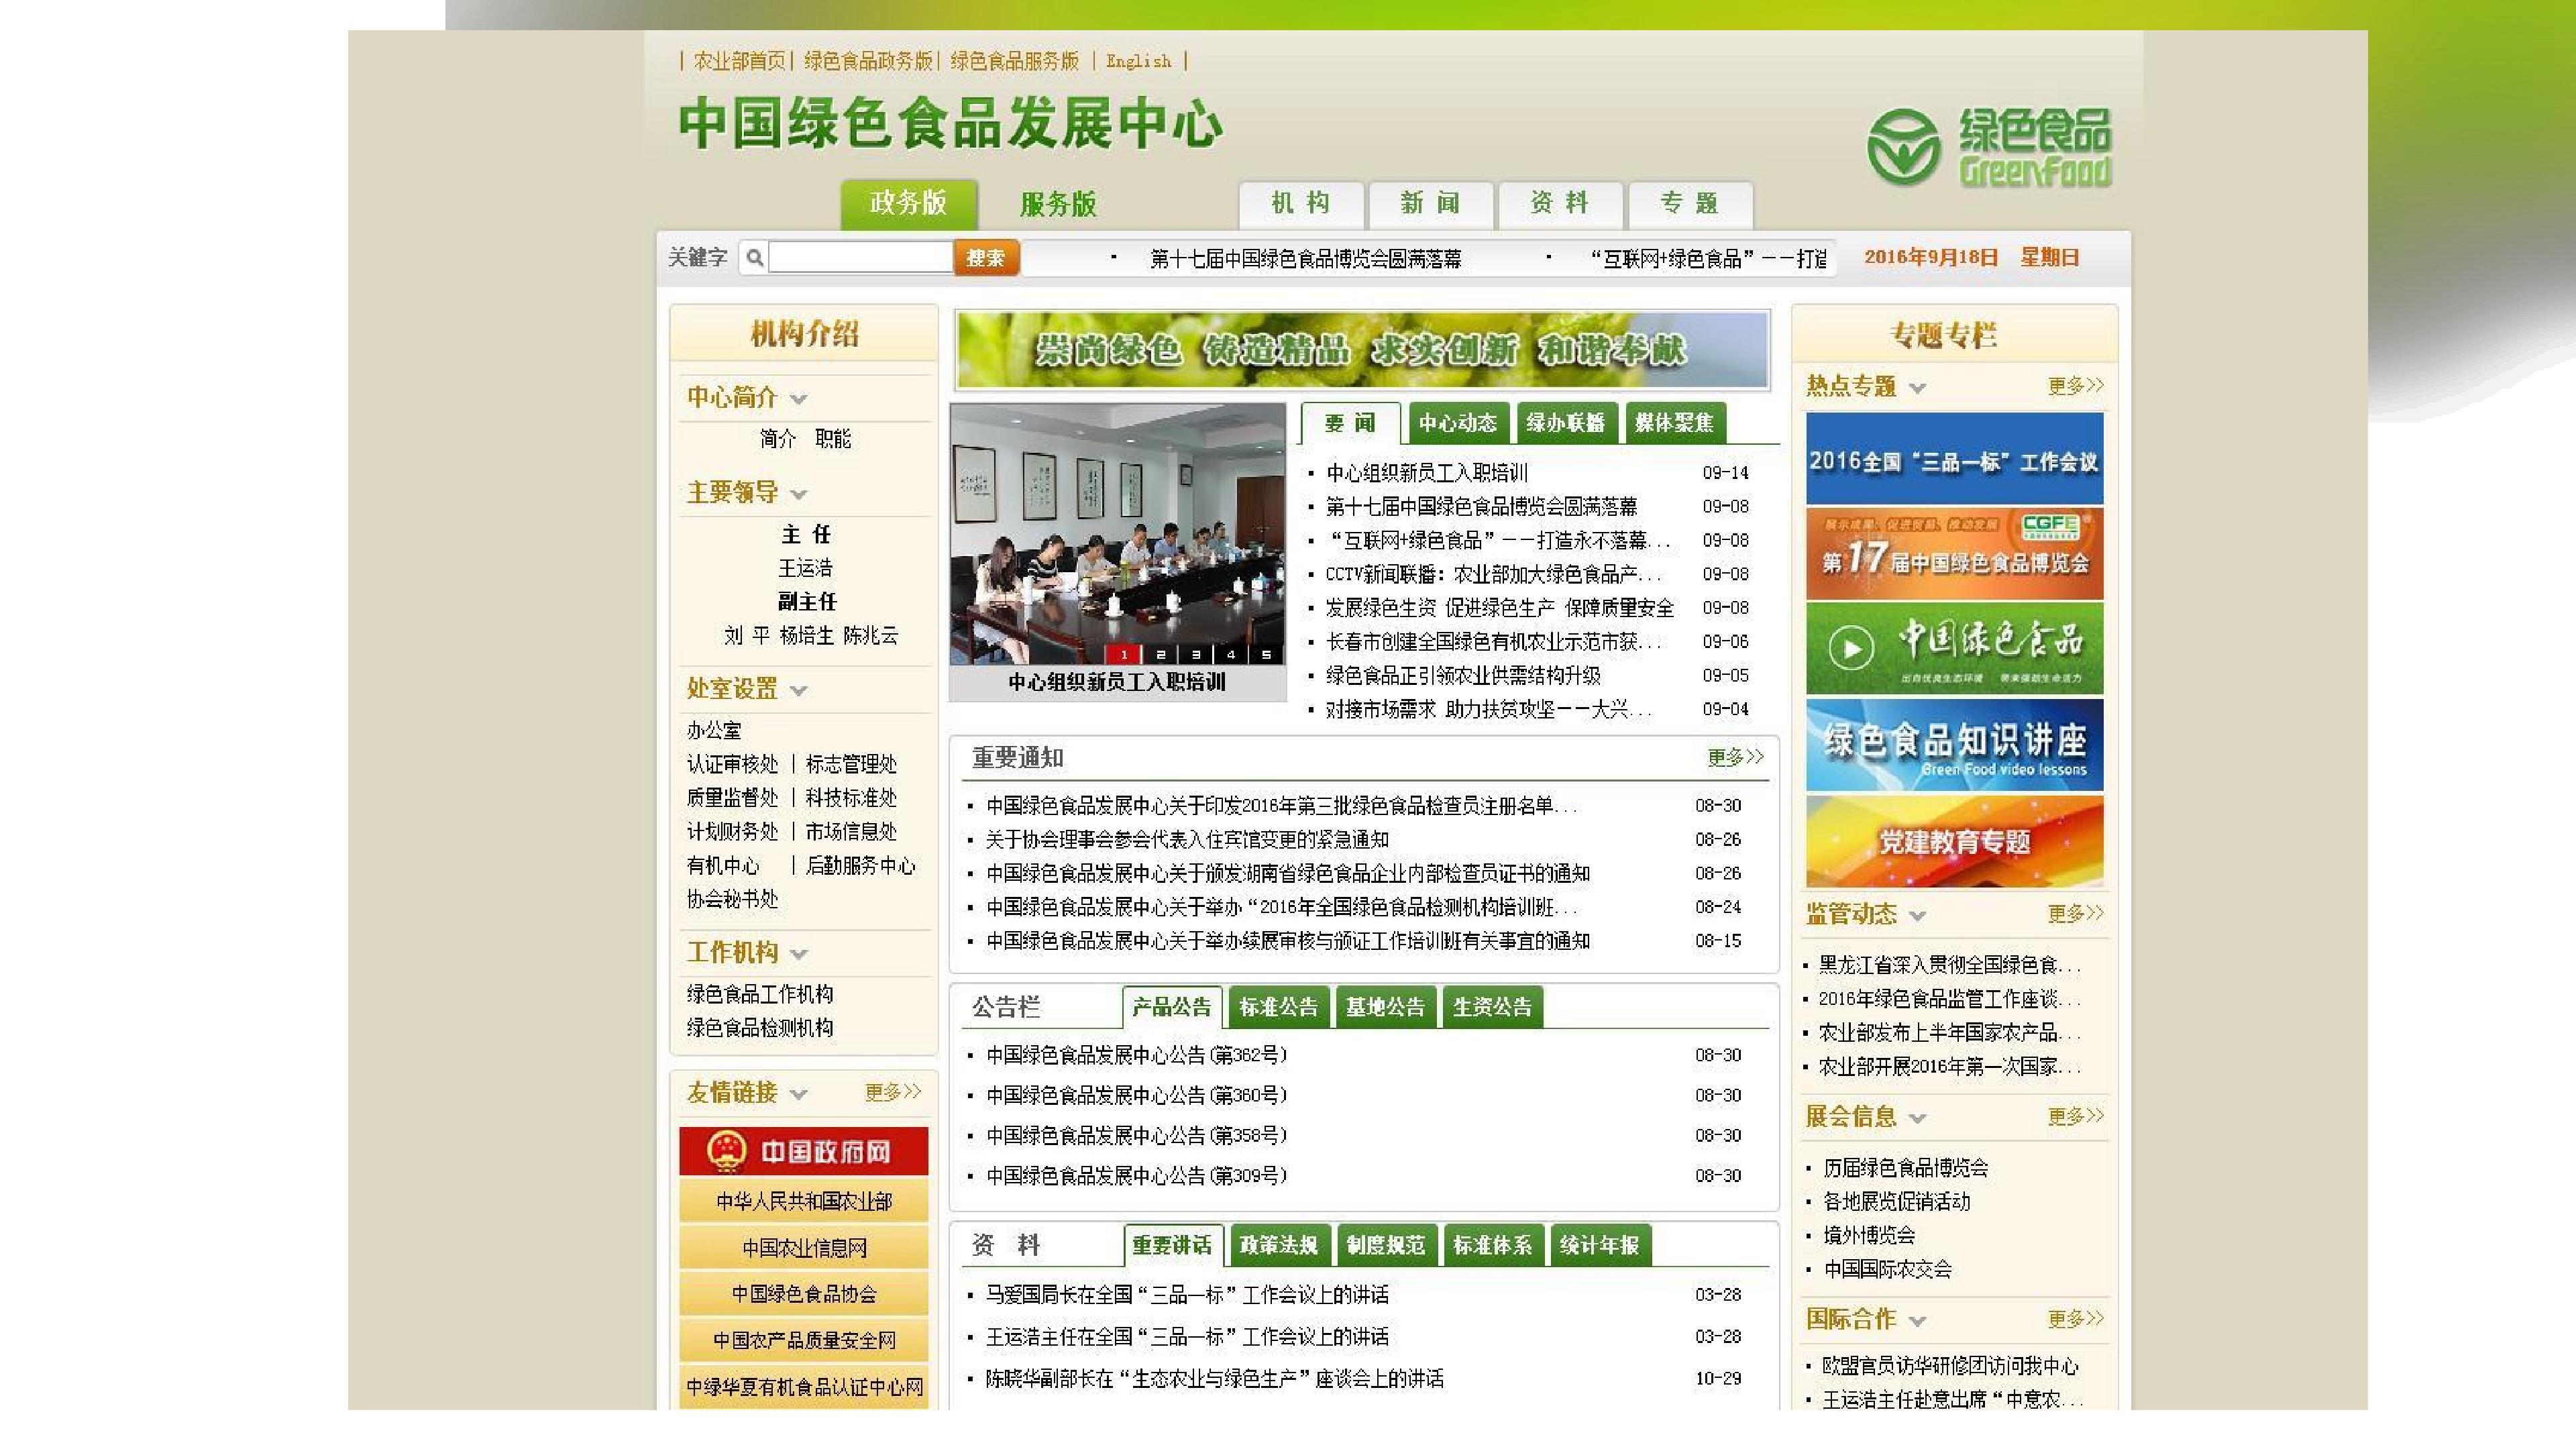
Task: Collapse the 热点专题 chevron
Action: click(x=1917, y=388)
